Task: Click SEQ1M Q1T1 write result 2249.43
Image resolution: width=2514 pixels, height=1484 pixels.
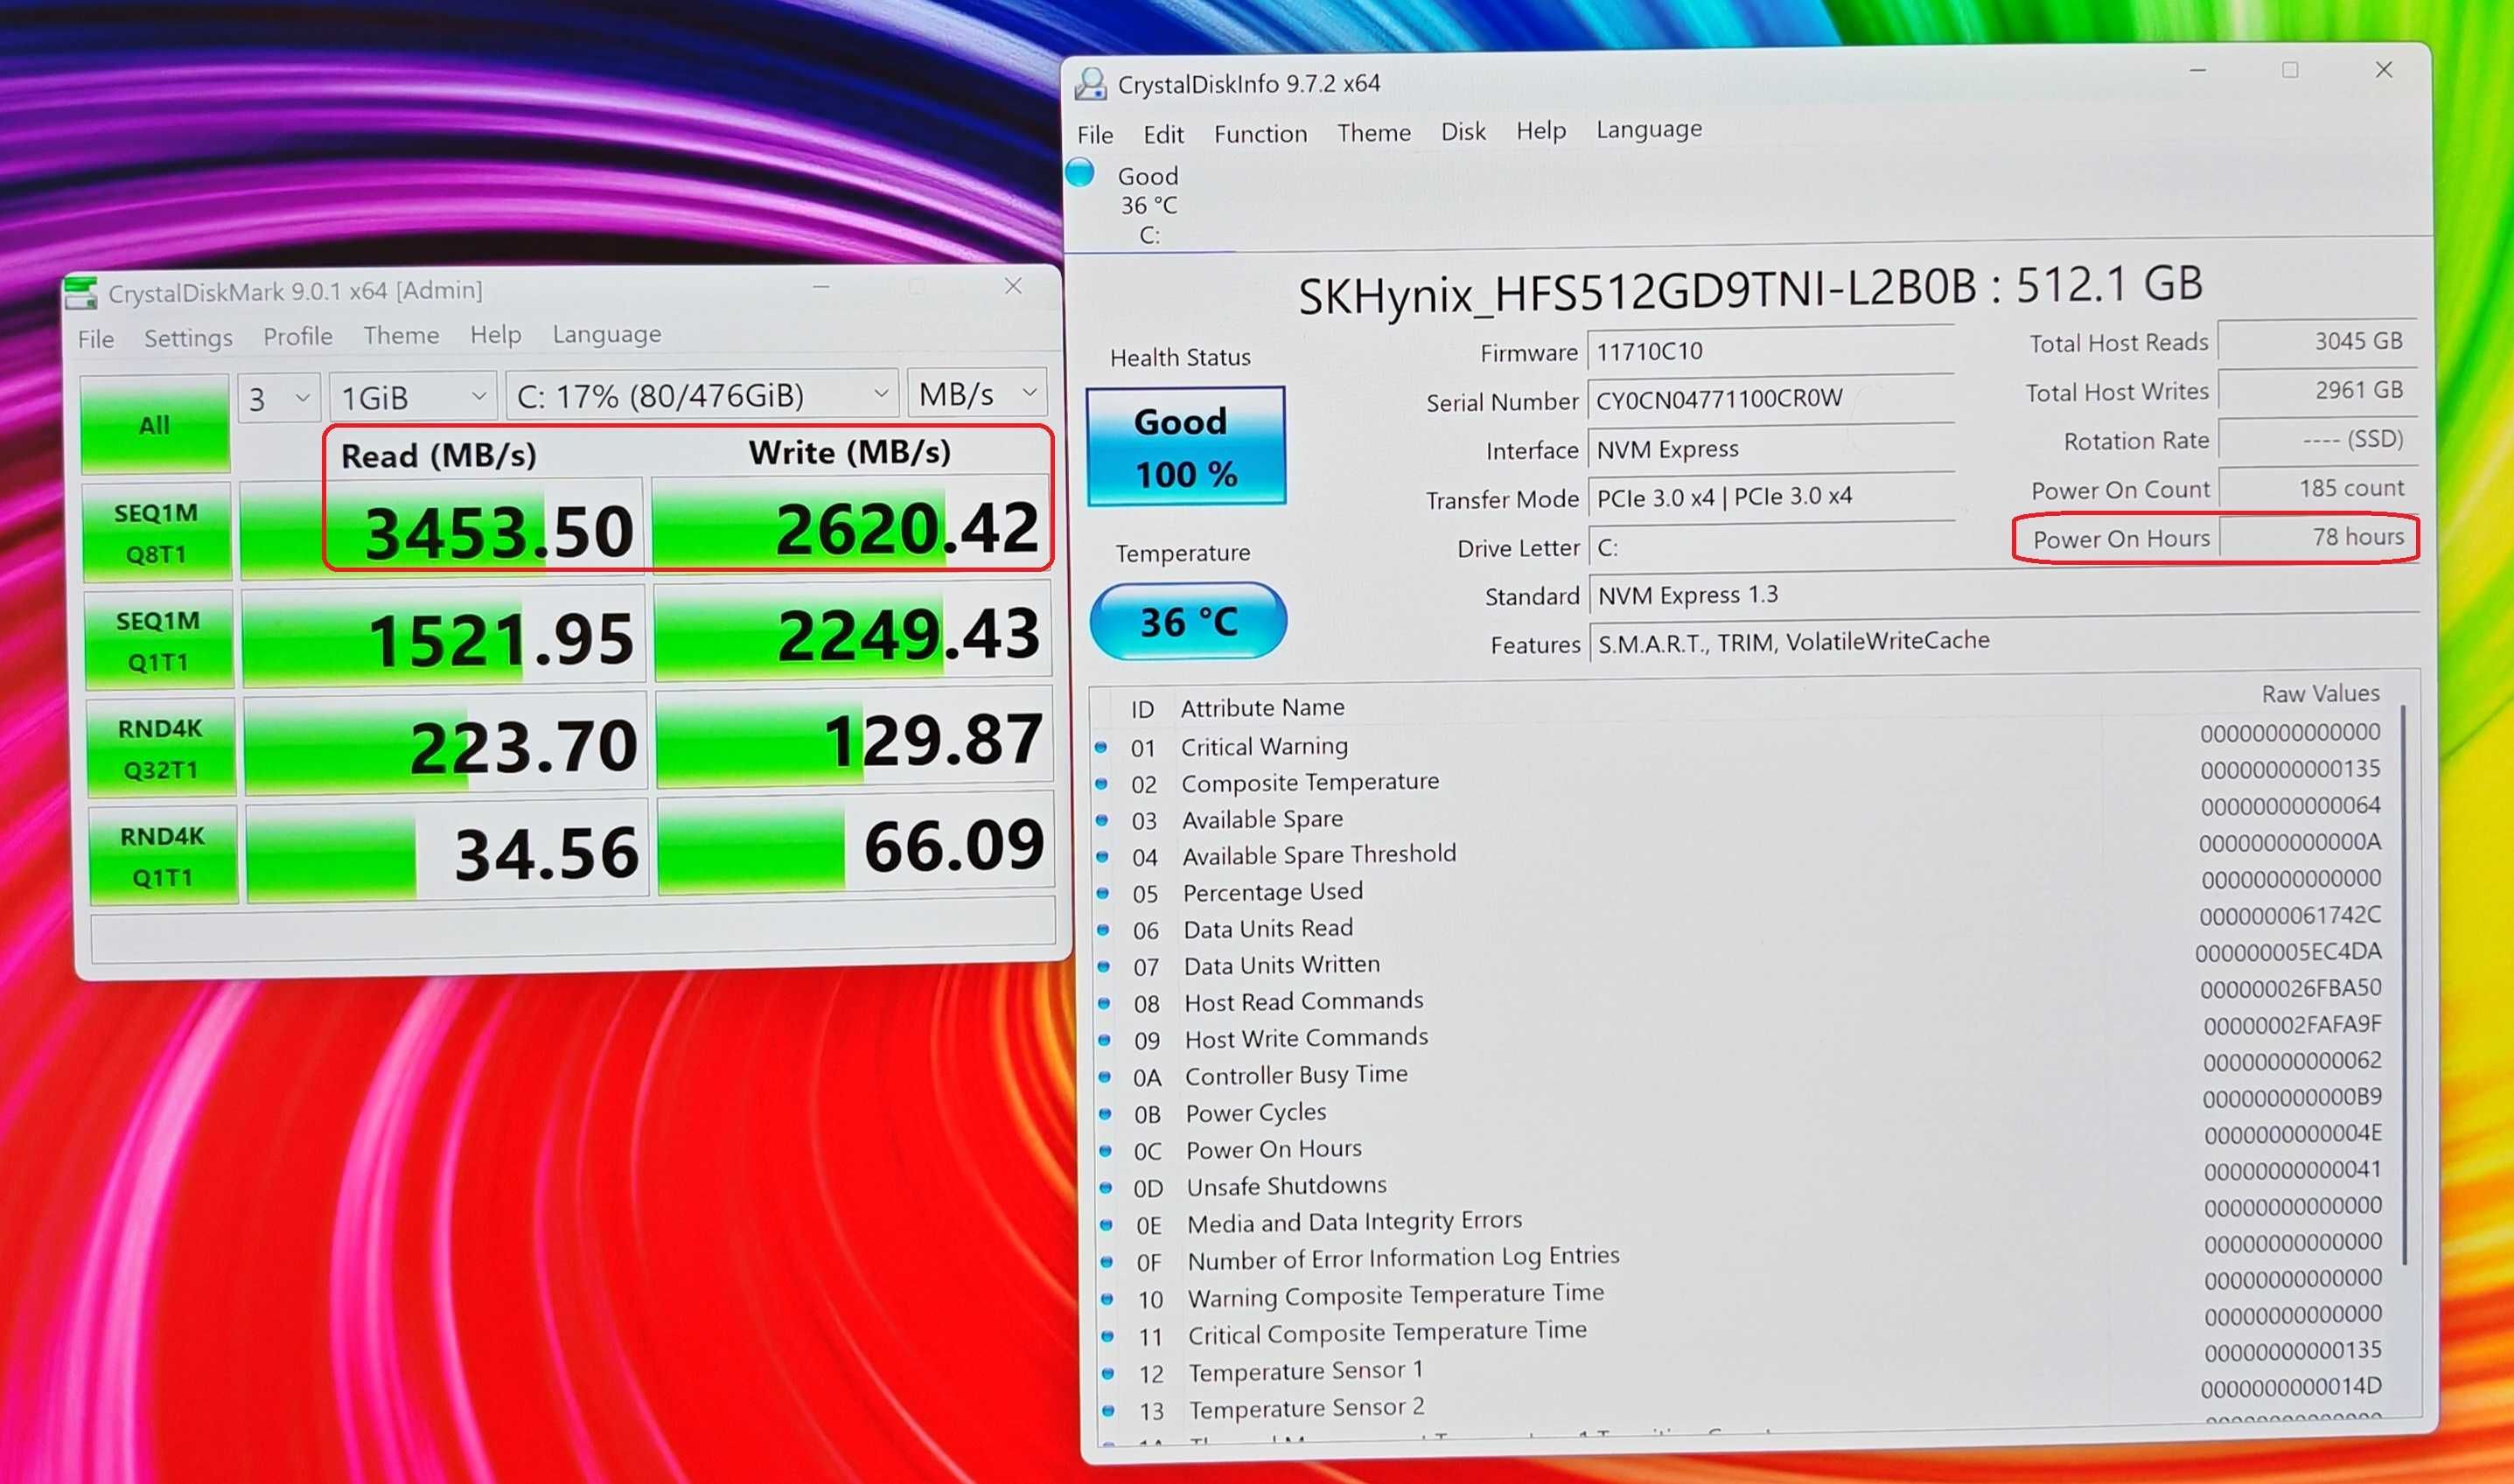Action: click(x=852, y=634)
